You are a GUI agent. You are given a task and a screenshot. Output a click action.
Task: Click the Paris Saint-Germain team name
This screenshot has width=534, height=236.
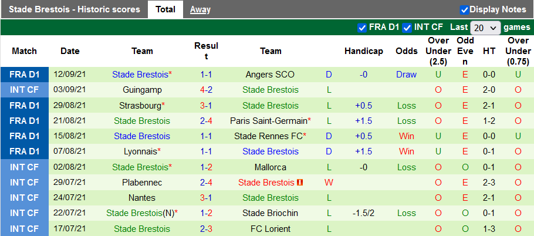click(x=270, y=121)
